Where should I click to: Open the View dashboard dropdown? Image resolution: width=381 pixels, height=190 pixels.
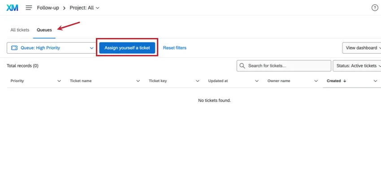pyautogui.click(x=362, y=48)
